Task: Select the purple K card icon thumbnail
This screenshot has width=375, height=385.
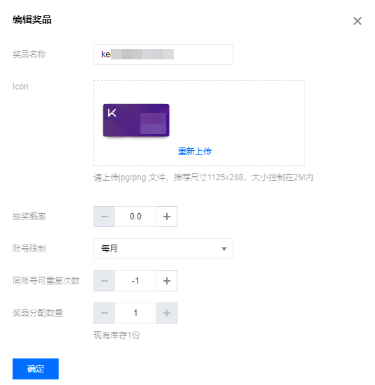Action: click(136, 120)
